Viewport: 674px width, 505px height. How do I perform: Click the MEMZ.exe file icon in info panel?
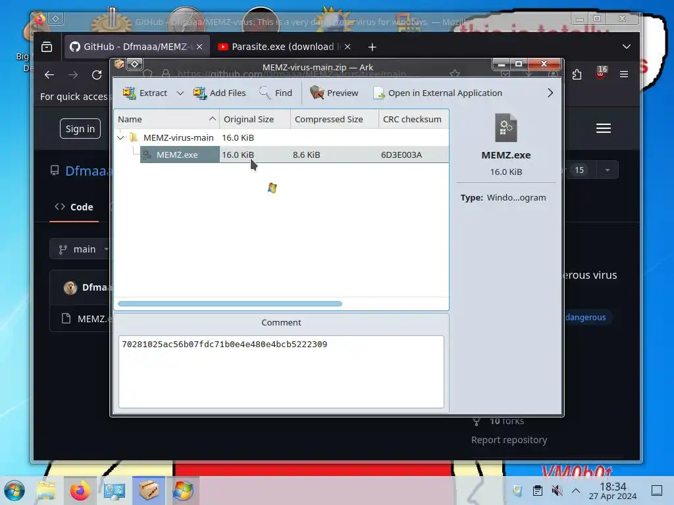pyautogui.click(x=506, y=128)
